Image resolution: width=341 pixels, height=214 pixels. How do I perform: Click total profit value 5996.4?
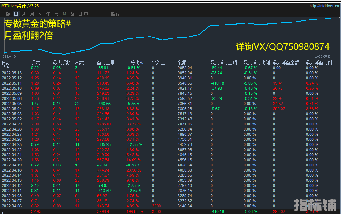(103, 211)
